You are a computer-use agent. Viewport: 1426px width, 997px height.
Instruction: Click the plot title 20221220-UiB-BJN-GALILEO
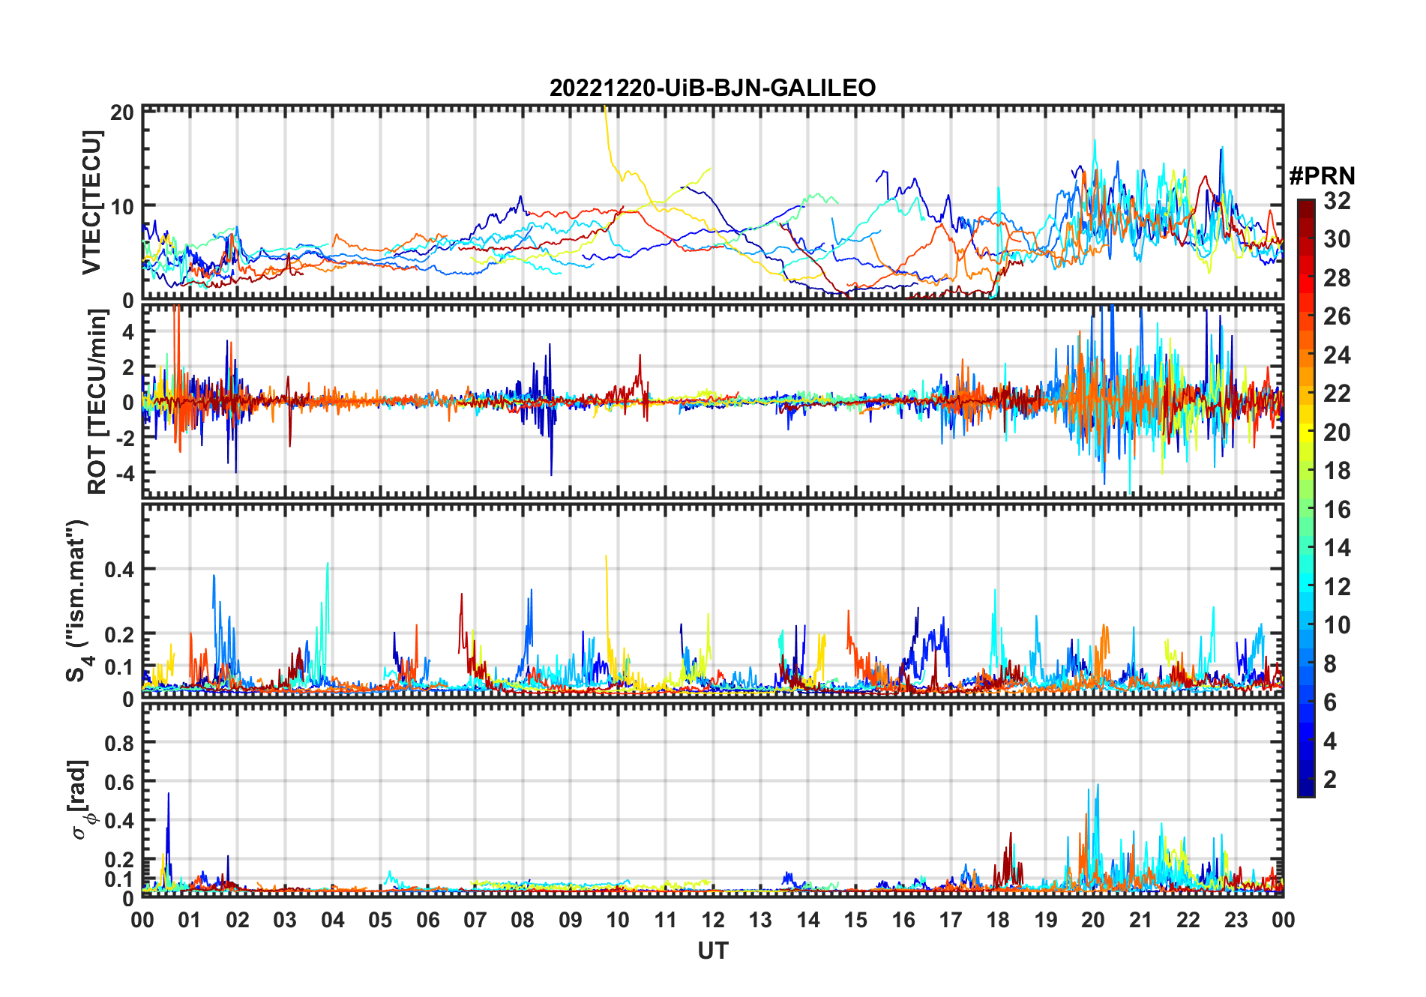point(712,88)
